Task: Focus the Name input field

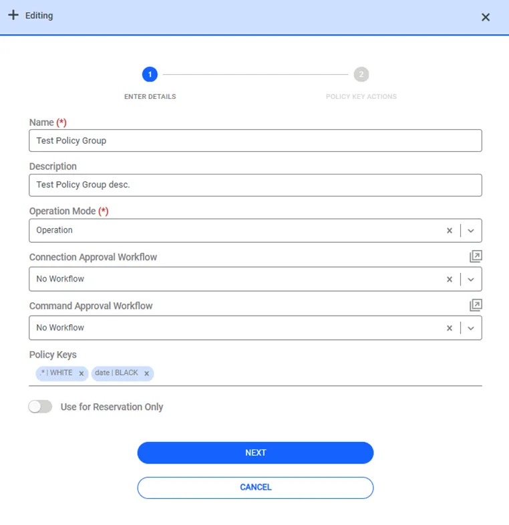Action: coord(255,140)
